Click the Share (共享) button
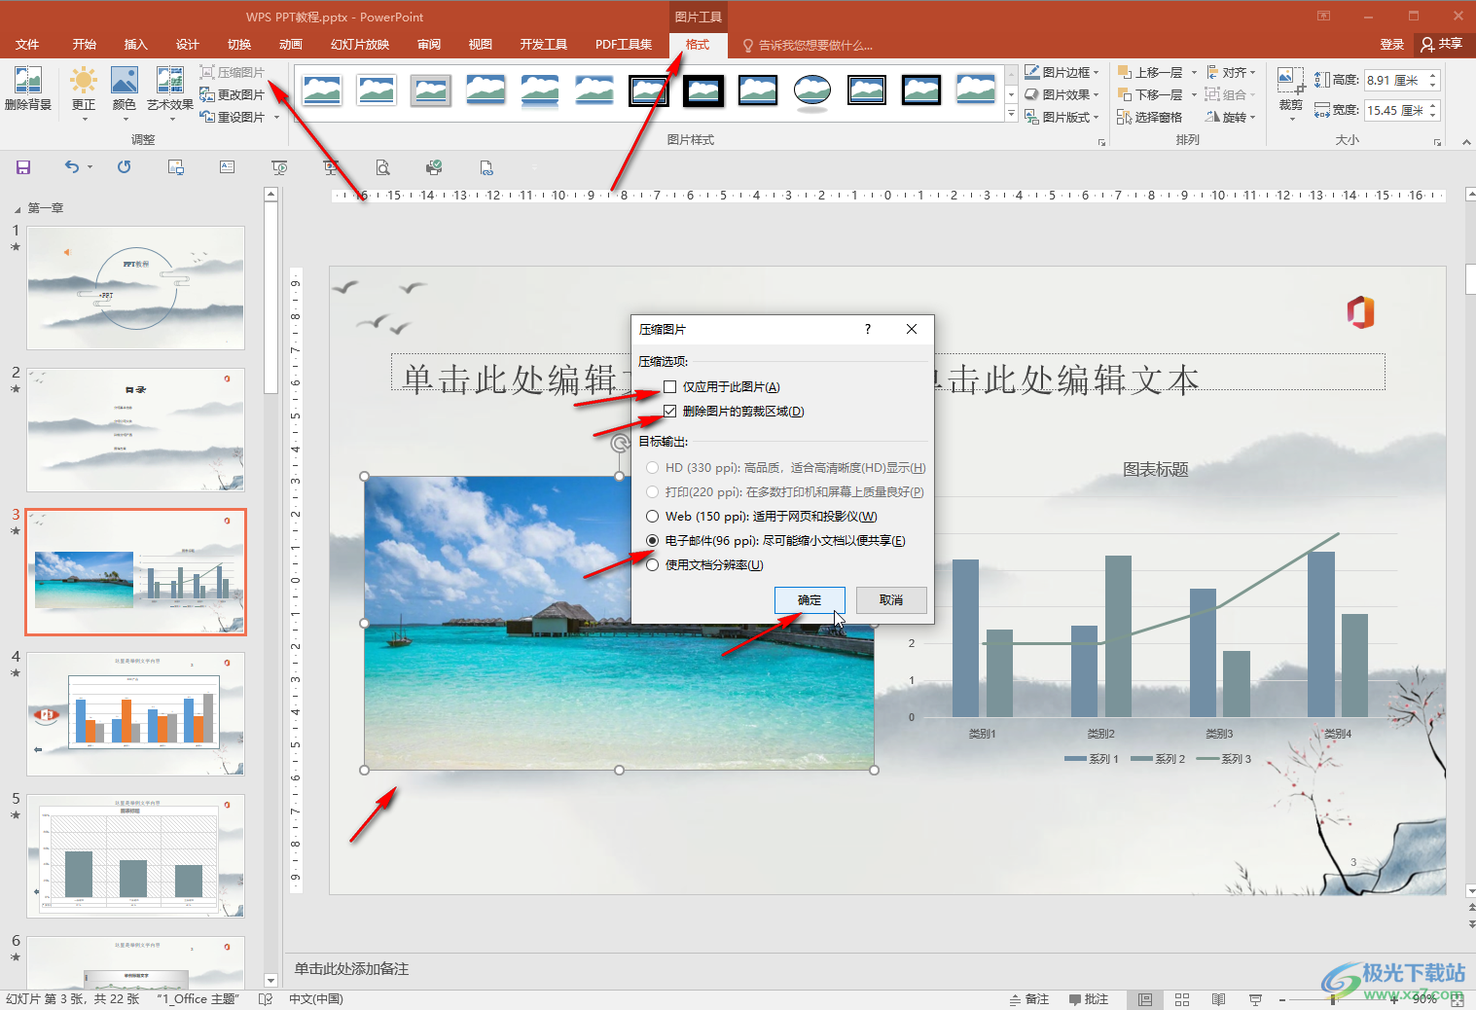1476x1010 pixels. click(x=1442, y=44)
